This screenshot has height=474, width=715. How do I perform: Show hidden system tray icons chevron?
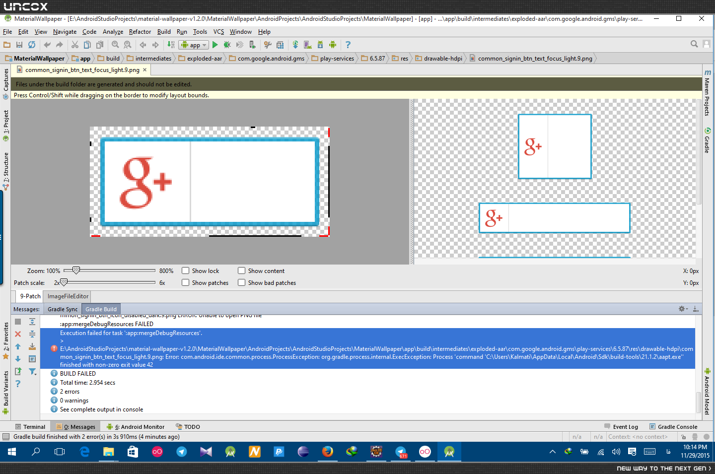(553, 452)
